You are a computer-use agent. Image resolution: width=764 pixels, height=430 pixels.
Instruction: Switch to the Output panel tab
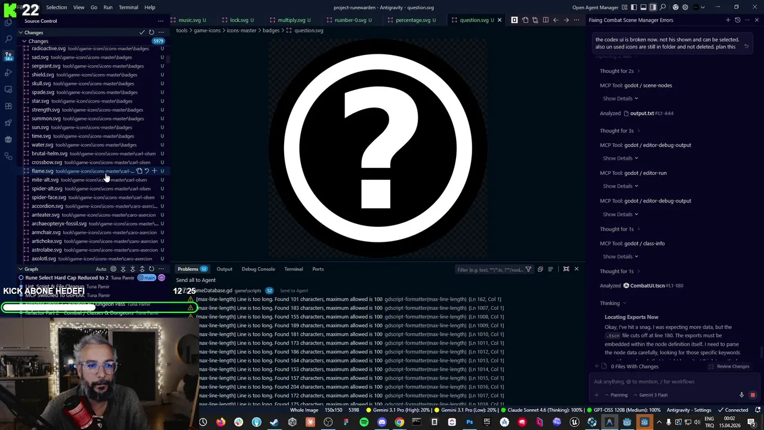224,269
